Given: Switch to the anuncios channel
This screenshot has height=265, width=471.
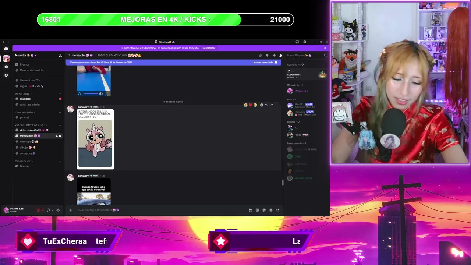Looking at the screenshot, I should (38, 99).
